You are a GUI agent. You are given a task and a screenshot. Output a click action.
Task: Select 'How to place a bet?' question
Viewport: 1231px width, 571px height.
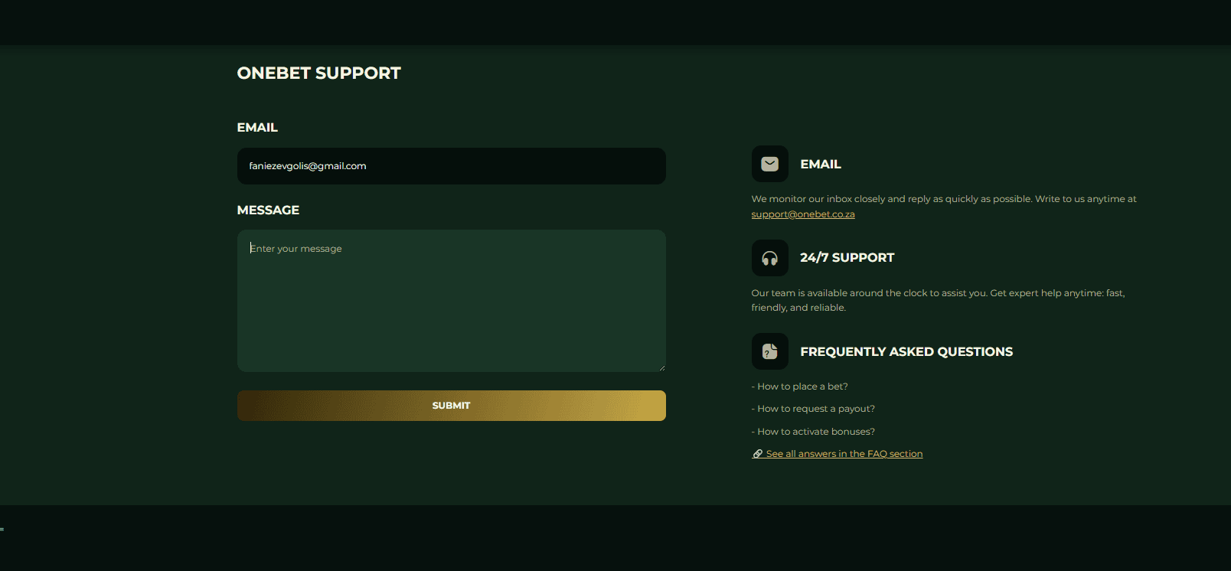[800, 387]
